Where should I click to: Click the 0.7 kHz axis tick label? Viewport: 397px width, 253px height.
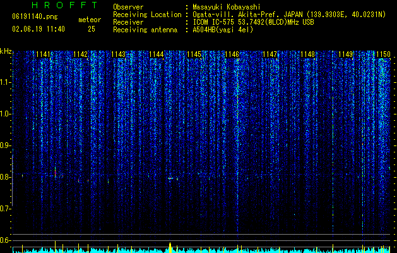tap(5, 209)
